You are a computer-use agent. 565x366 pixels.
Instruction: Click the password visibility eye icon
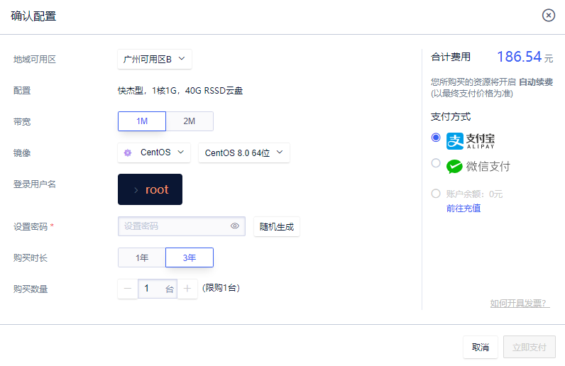click(x=235, y=226)
